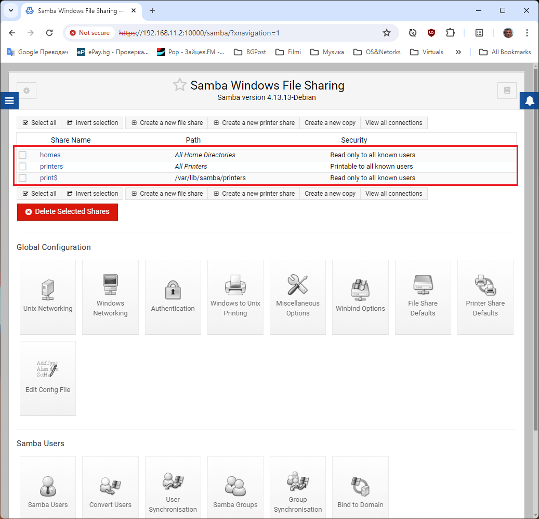Open a new browser tab
The width and height of the screenshot is (539, 519).
pyautogui.click(x=152, y=10)
